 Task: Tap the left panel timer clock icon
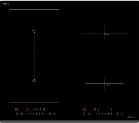(x=17, y=114)
